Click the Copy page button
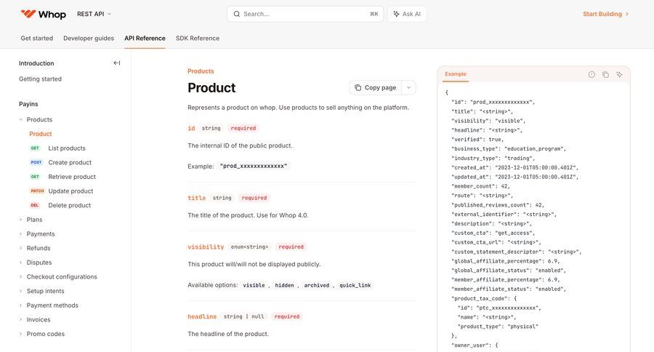The image size is (654, 352). [x=376, y=88]
